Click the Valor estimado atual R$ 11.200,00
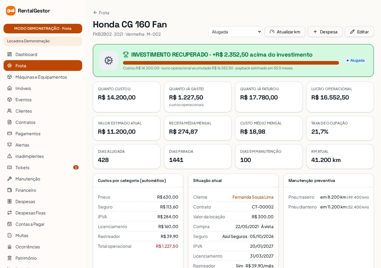This screenshot has height=268, width=381. coord(117,131)
